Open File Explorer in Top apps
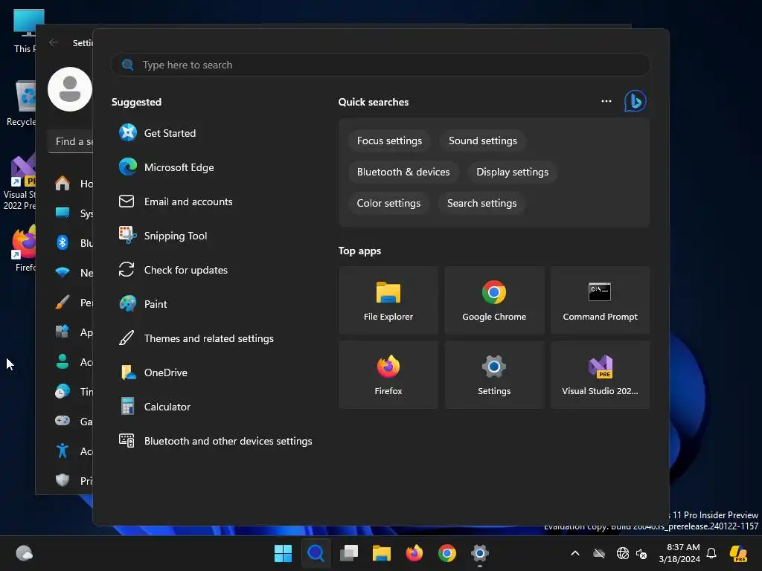Image resolution: width=762 pixels, height=571 pixels. click(x=388, y=300)
